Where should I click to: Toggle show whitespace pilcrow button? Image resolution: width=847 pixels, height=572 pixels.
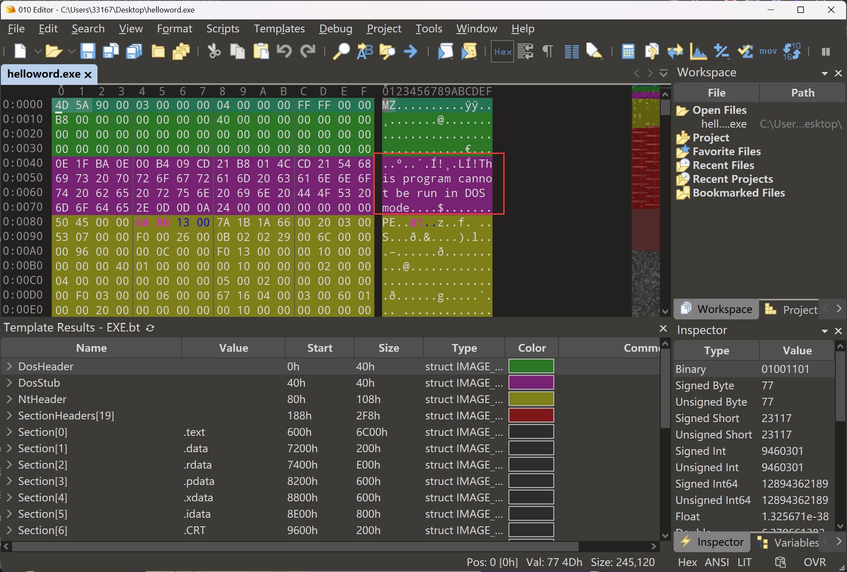pos(548,51)
